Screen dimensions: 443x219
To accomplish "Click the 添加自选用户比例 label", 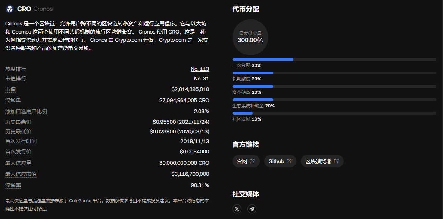I will coord(26,111).
